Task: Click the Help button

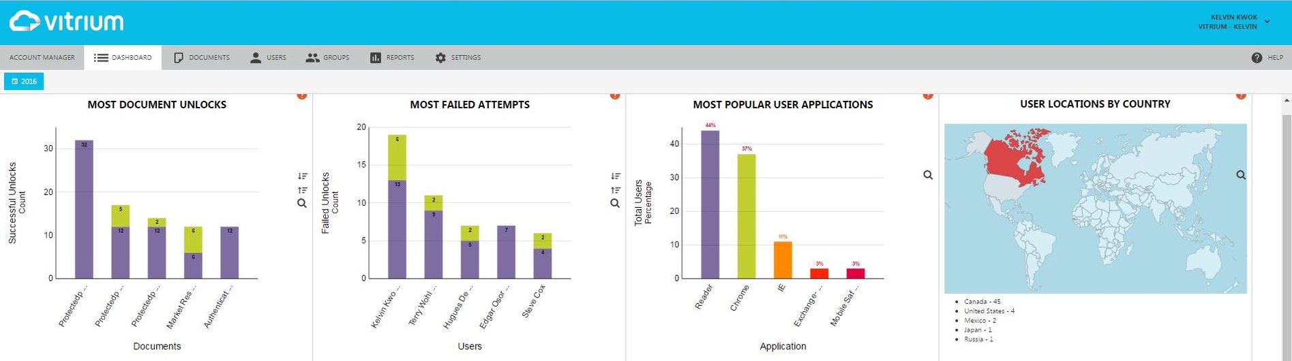Action: point(1267,58)
